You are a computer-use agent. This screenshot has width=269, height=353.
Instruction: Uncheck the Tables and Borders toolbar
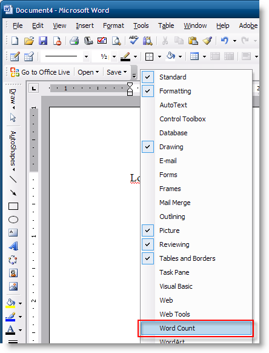(196, 258)
